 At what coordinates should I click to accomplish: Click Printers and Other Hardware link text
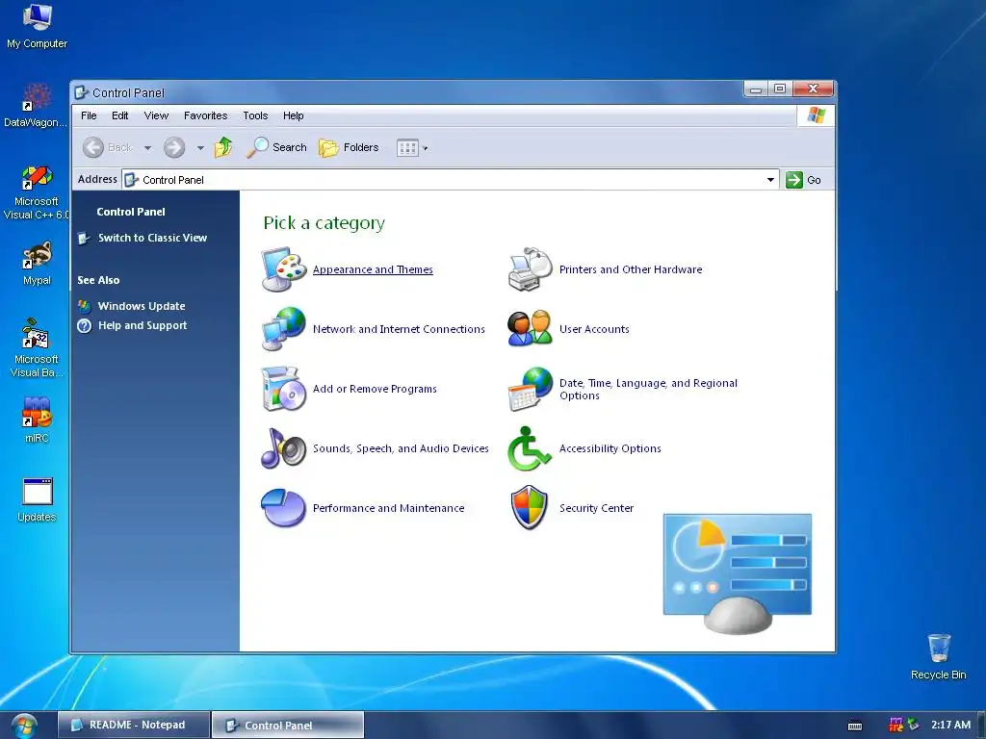(x=631, y=269)
